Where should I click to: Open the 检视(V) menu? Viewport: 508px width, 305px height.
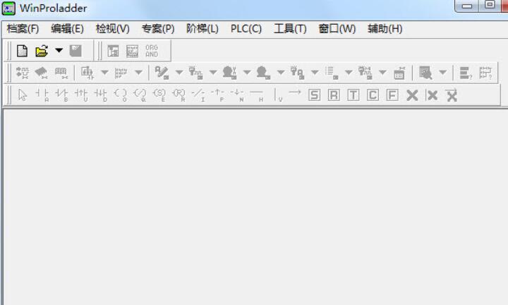(112, 29)
